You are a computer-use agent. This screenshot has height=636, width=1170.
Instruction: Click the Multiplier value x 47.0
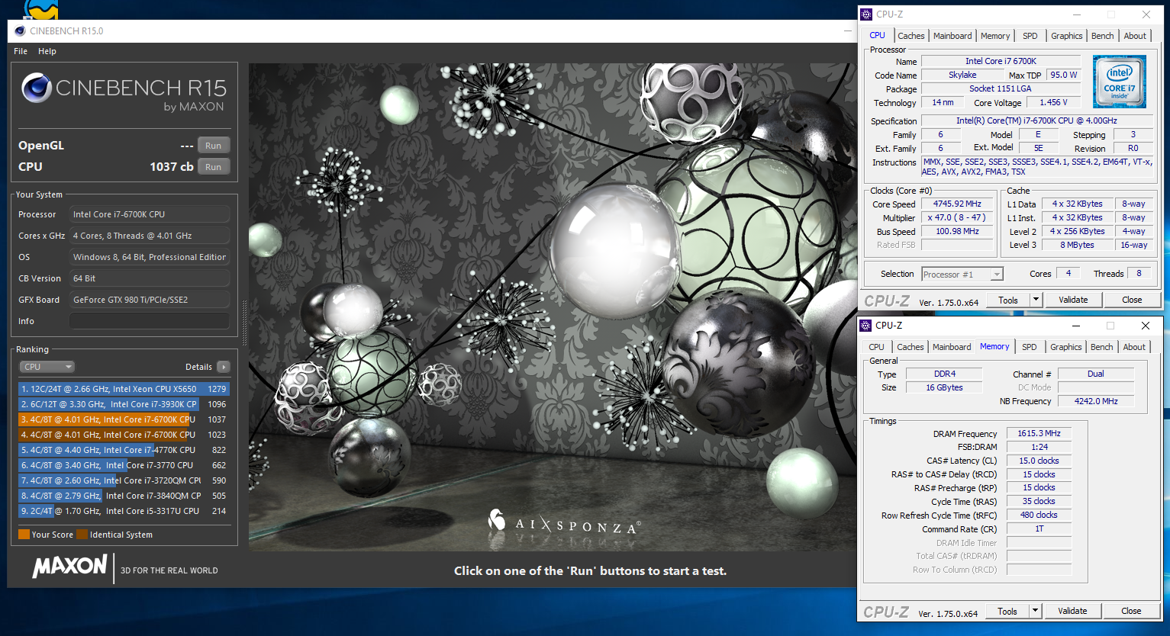click(x=957, y=218)
